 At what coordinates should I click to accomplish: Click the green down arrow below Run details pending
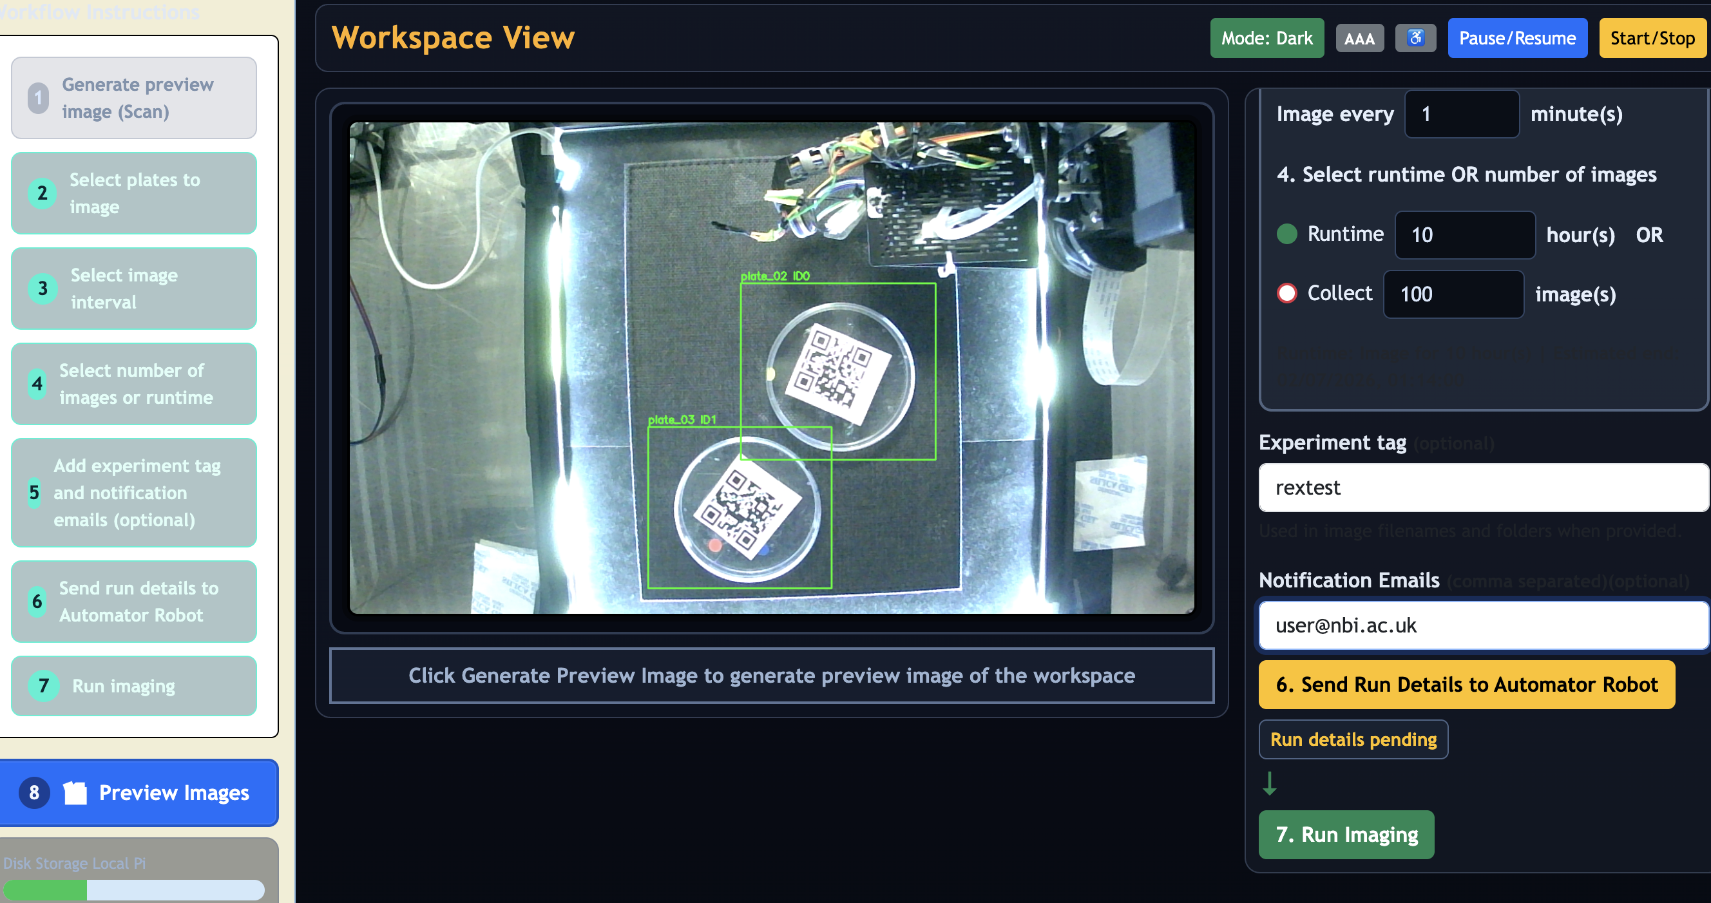pos(1269,783)
